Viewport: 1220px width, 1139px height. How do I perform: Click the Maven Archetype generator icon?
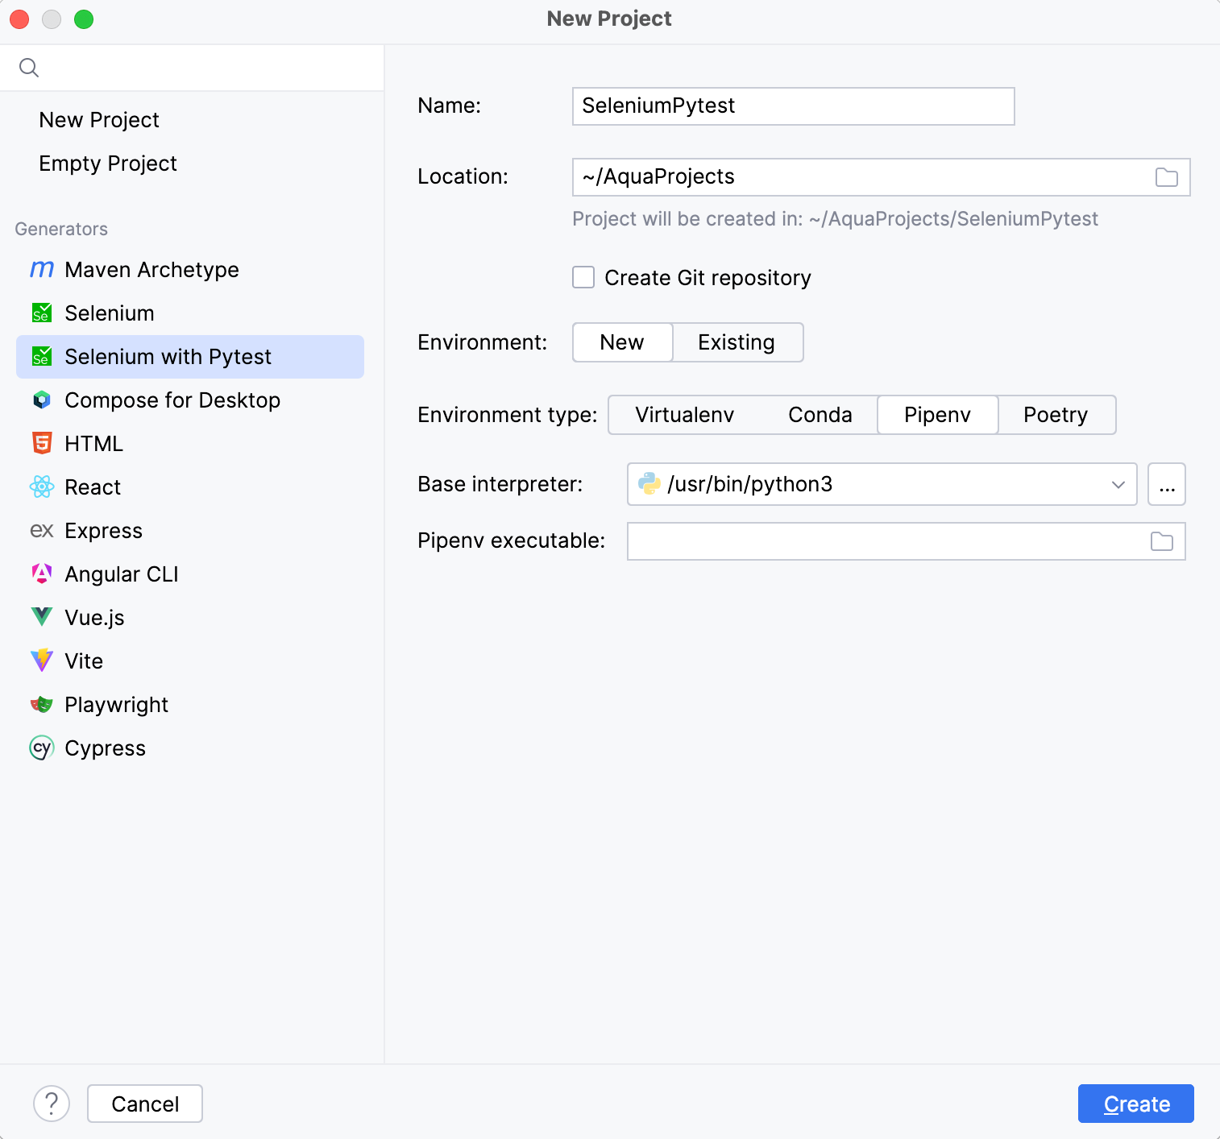41,270
